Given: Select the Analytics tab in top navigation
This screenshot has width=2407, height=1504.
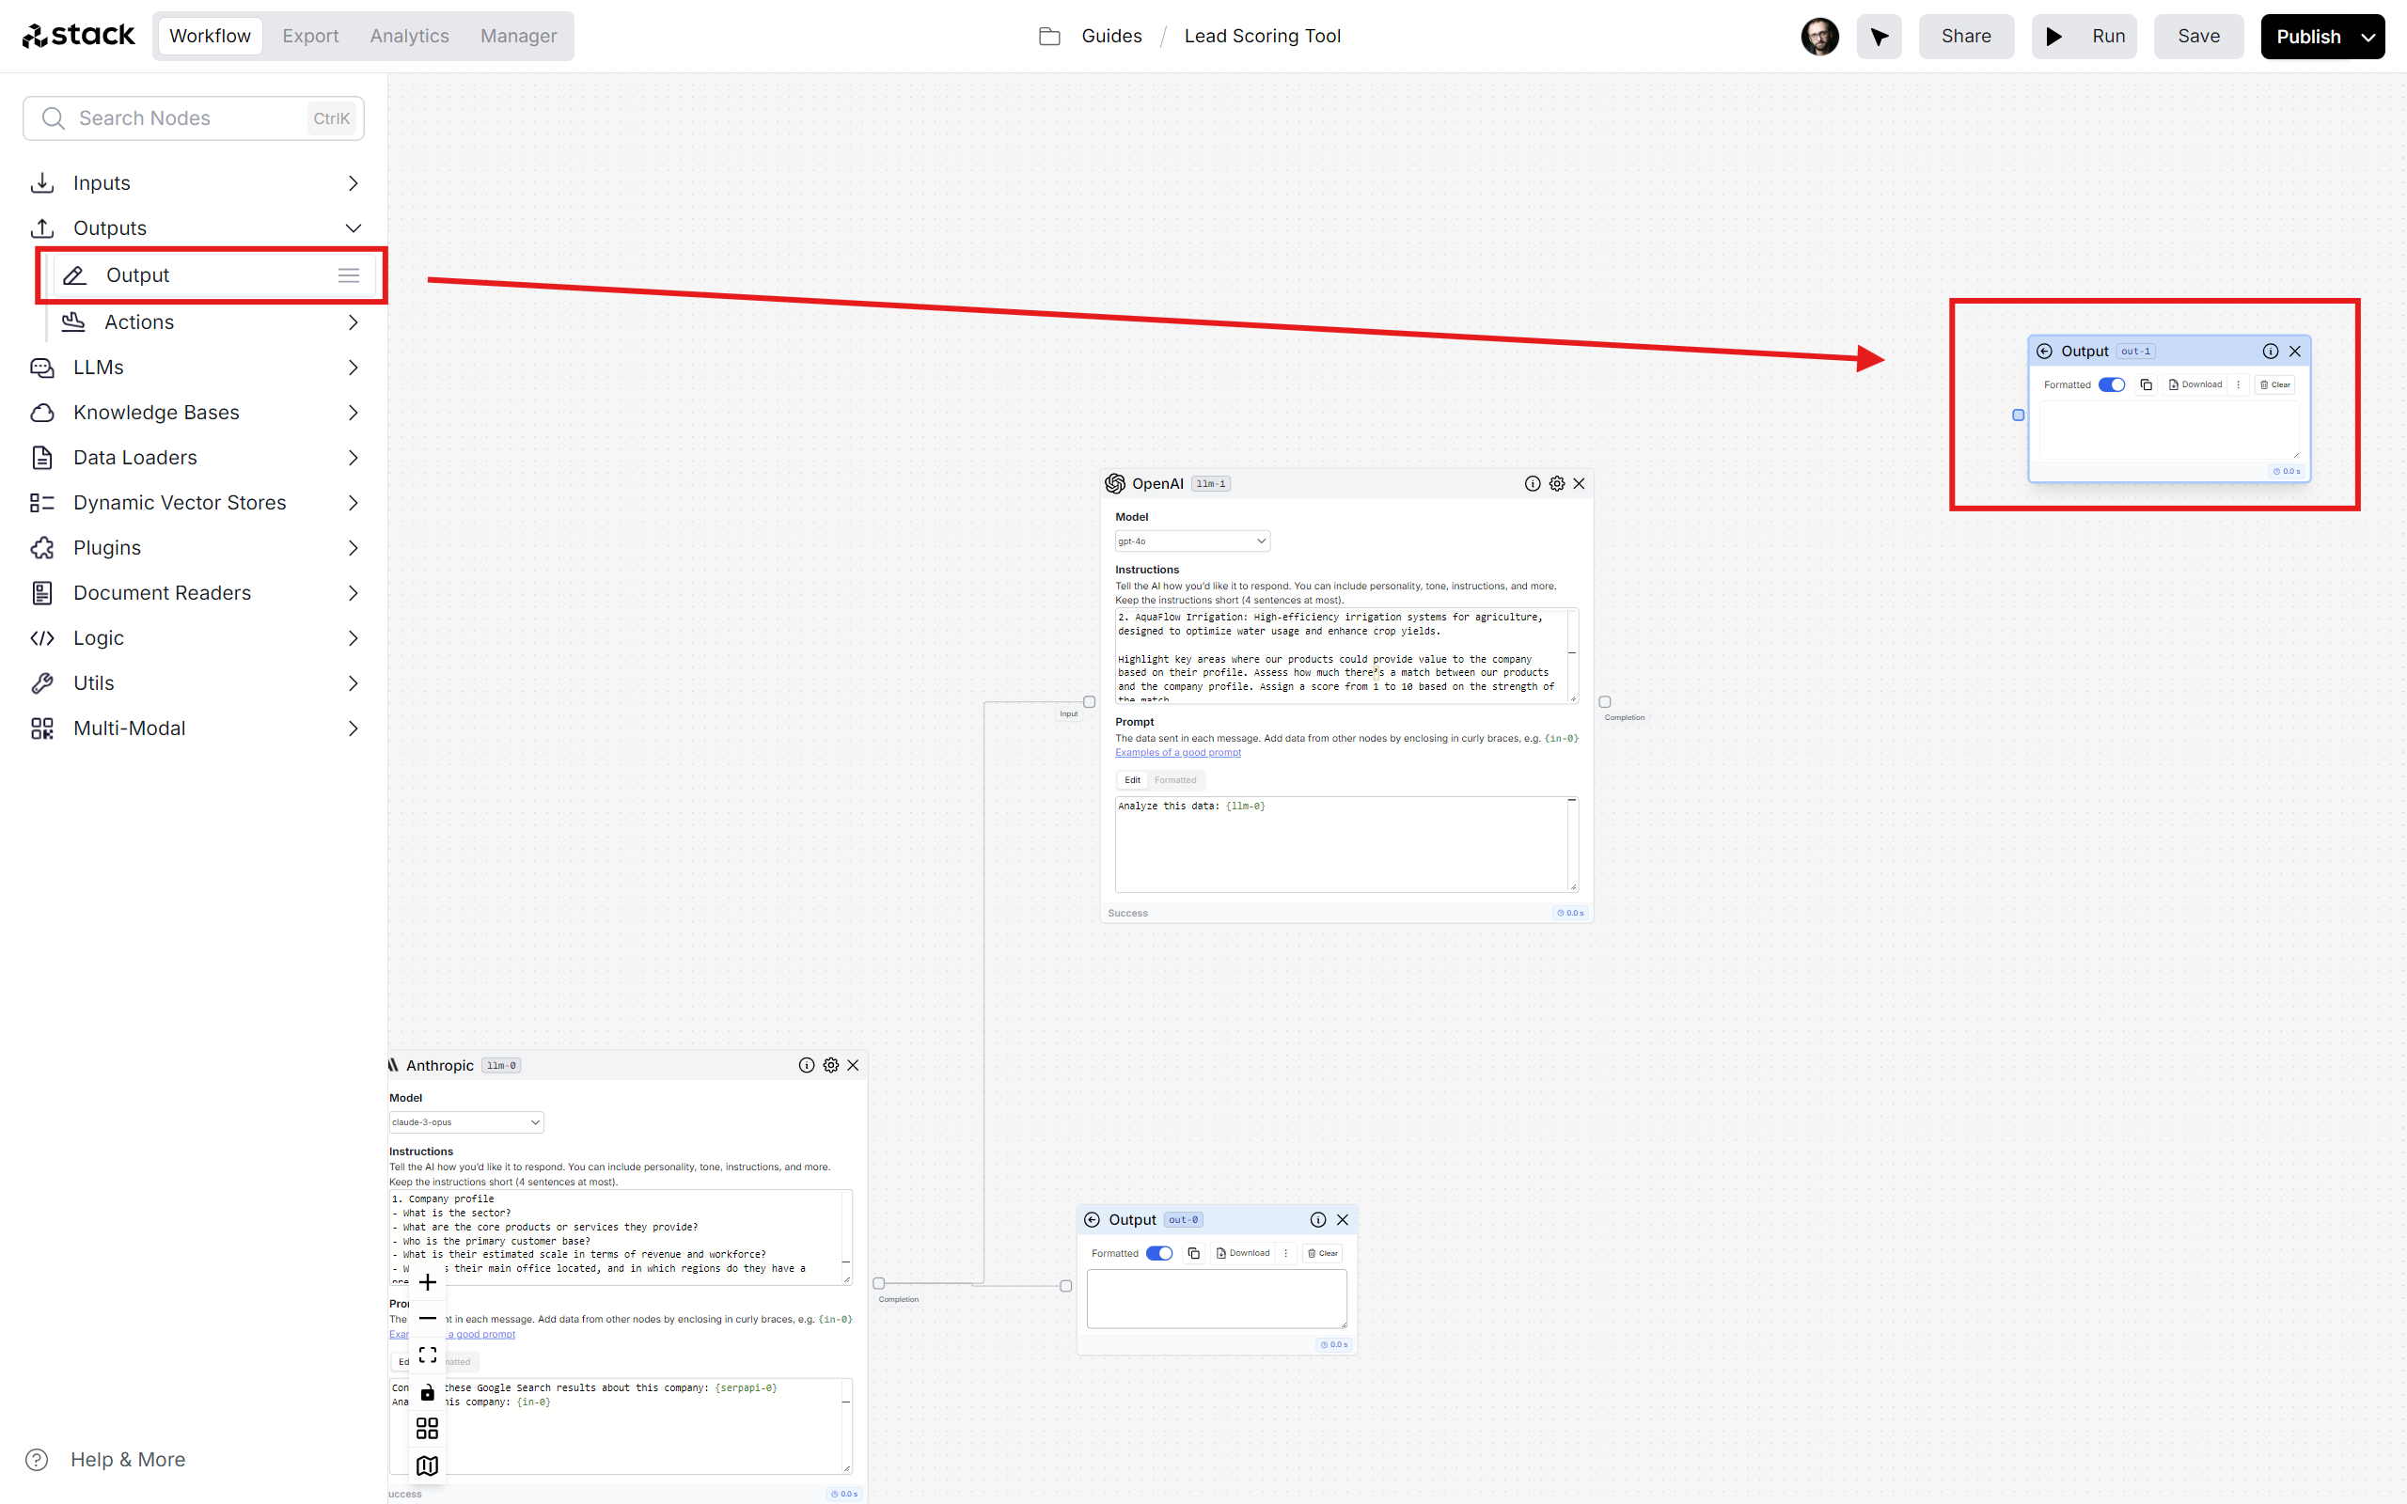Looking at the screenshot, I should click(409, 35).
